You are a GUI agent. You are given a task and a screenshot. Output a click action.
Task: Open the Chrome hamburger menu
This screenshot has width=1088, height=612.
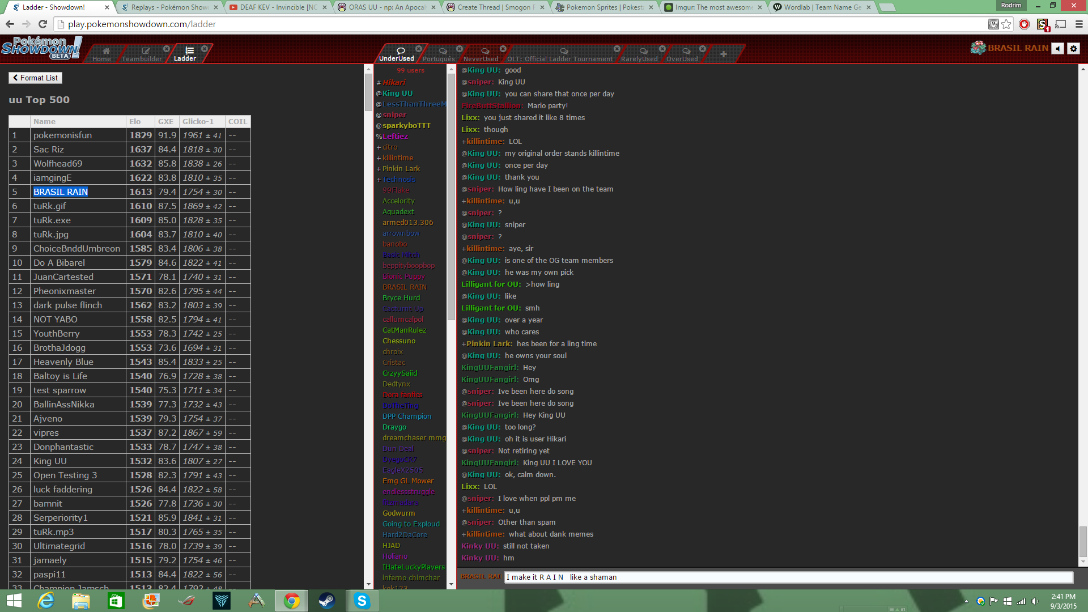coord(1079,24)
